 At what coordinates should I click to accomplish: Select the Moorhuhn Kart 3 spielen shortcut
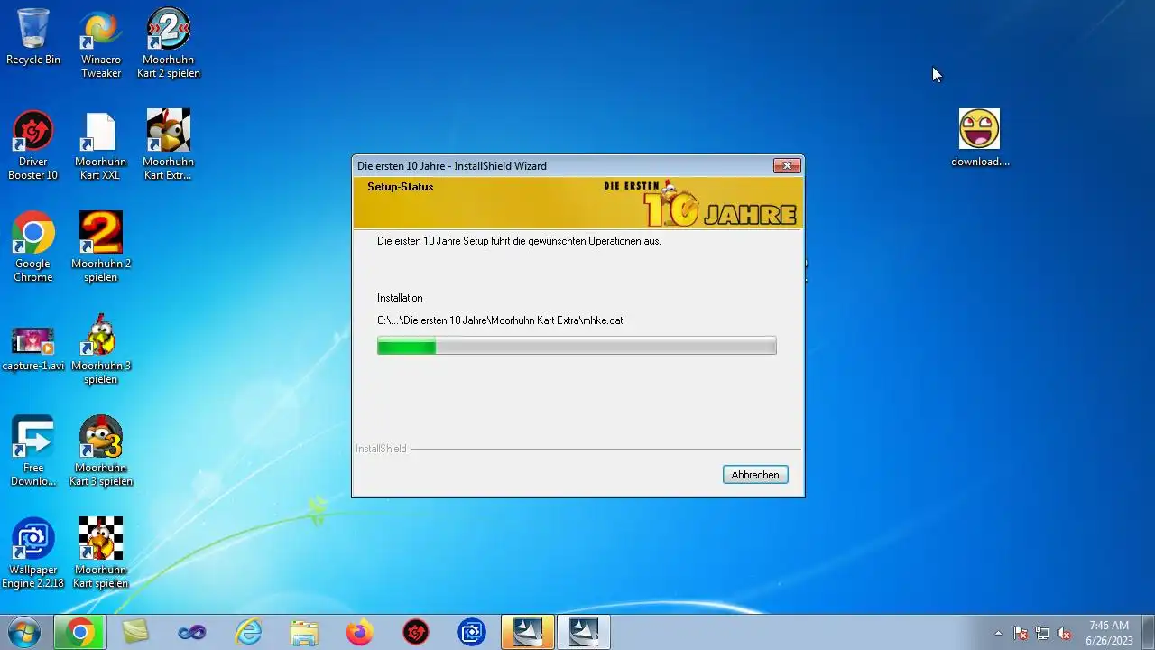click(101, 451)
